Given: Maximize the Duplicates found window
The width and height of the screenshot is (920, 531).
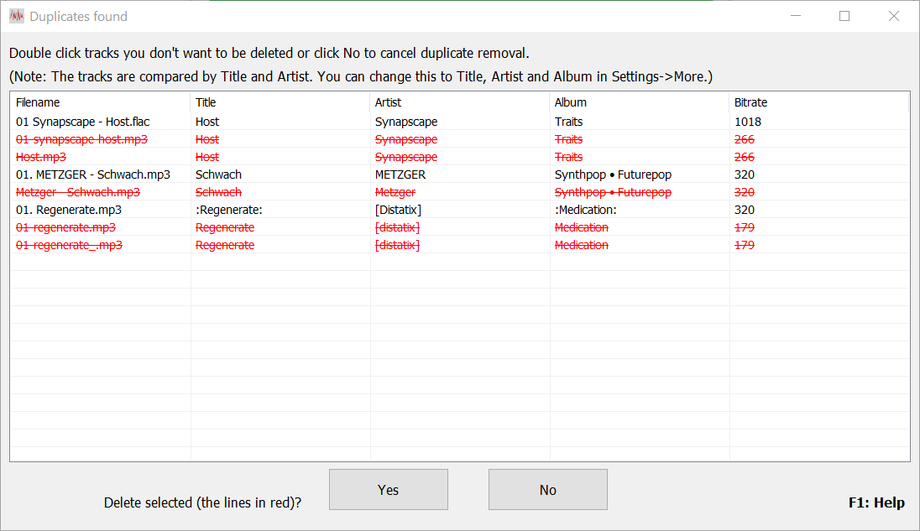Looking at the screenshot, I should click(x=844, y=16).
